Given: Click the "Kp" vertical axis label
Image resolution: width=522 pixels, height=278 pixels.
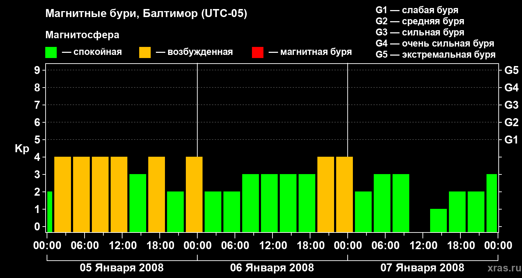Looking at the screenshot, I should pos(22,149).
